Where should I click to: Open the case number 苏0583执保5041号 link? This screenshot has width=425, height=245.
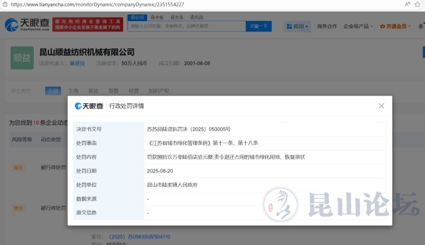pos(139,237)
